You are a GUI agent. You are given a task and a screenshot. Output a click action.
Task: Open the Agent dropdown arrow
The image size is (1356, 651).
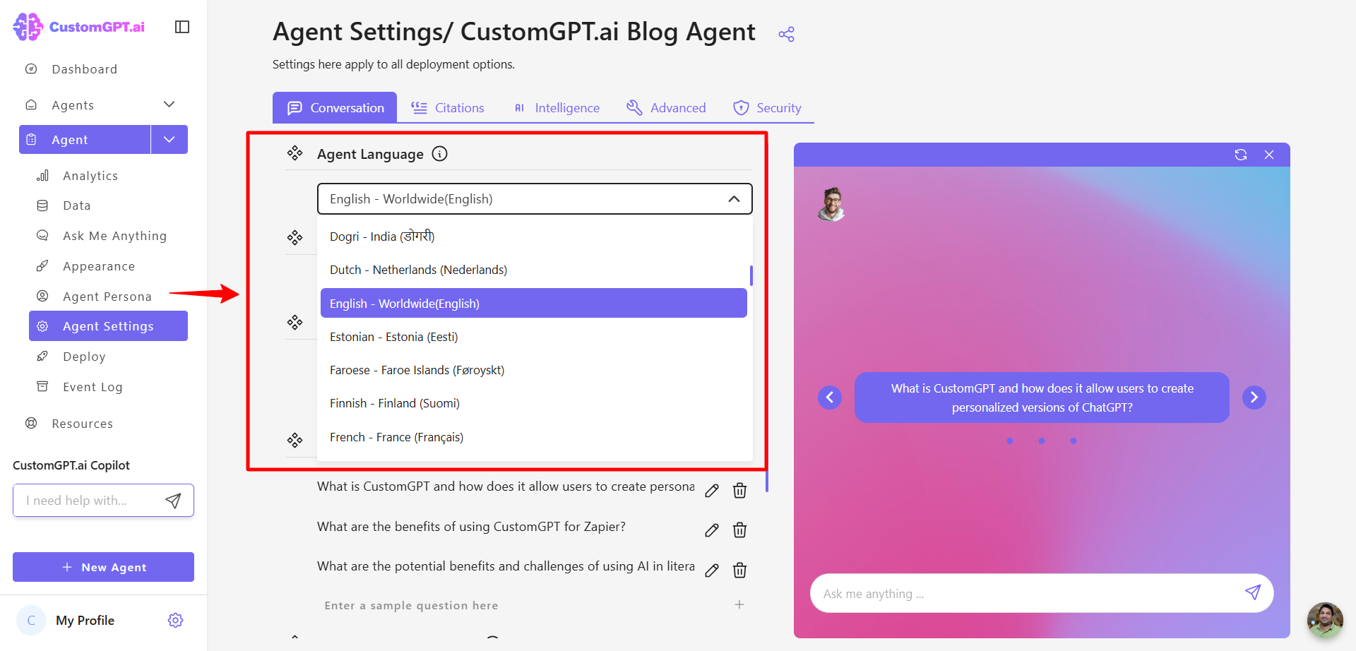click(169, 139)
